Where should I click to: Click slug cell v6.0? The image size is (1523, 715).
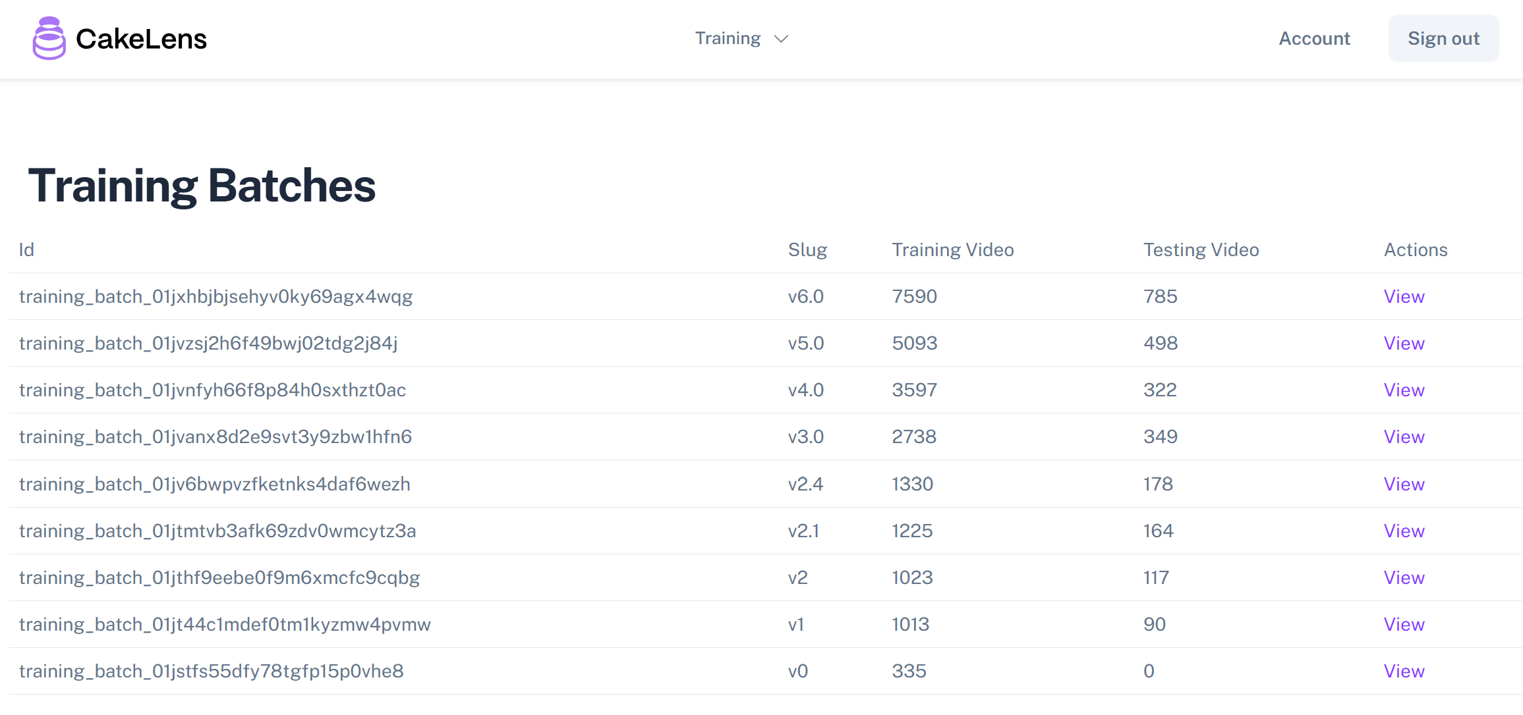(x=805, y=296)
